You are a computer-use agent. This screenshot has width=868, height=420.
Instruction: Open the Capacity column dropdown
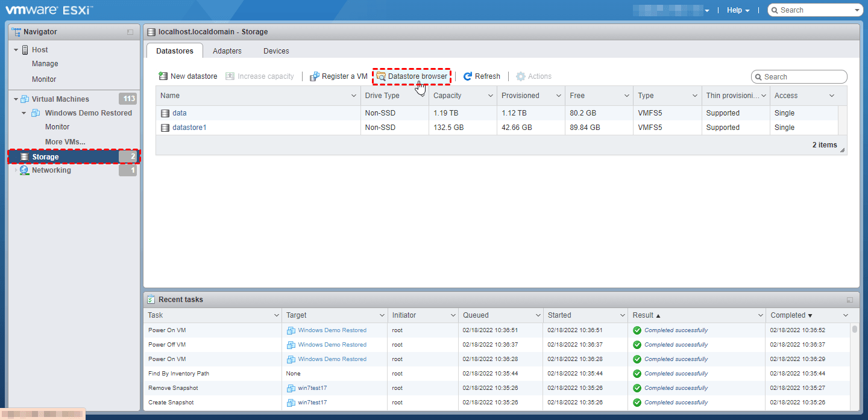pyautogui.click(x=490, y=96)
